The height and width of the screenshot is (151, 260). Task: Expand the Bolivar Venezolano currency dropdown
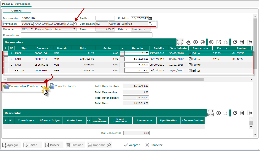(55, 29)
